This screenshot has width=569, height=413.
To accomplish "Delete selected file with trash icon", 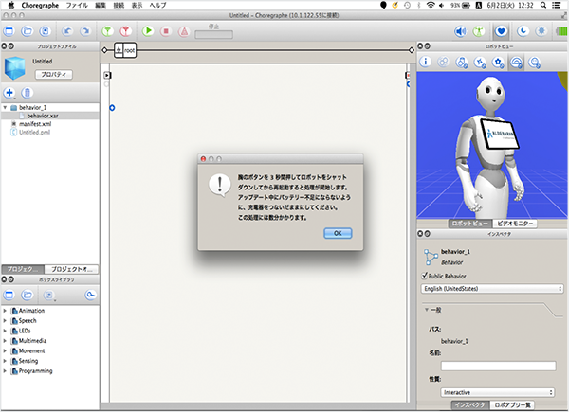I will pos(27,93).
